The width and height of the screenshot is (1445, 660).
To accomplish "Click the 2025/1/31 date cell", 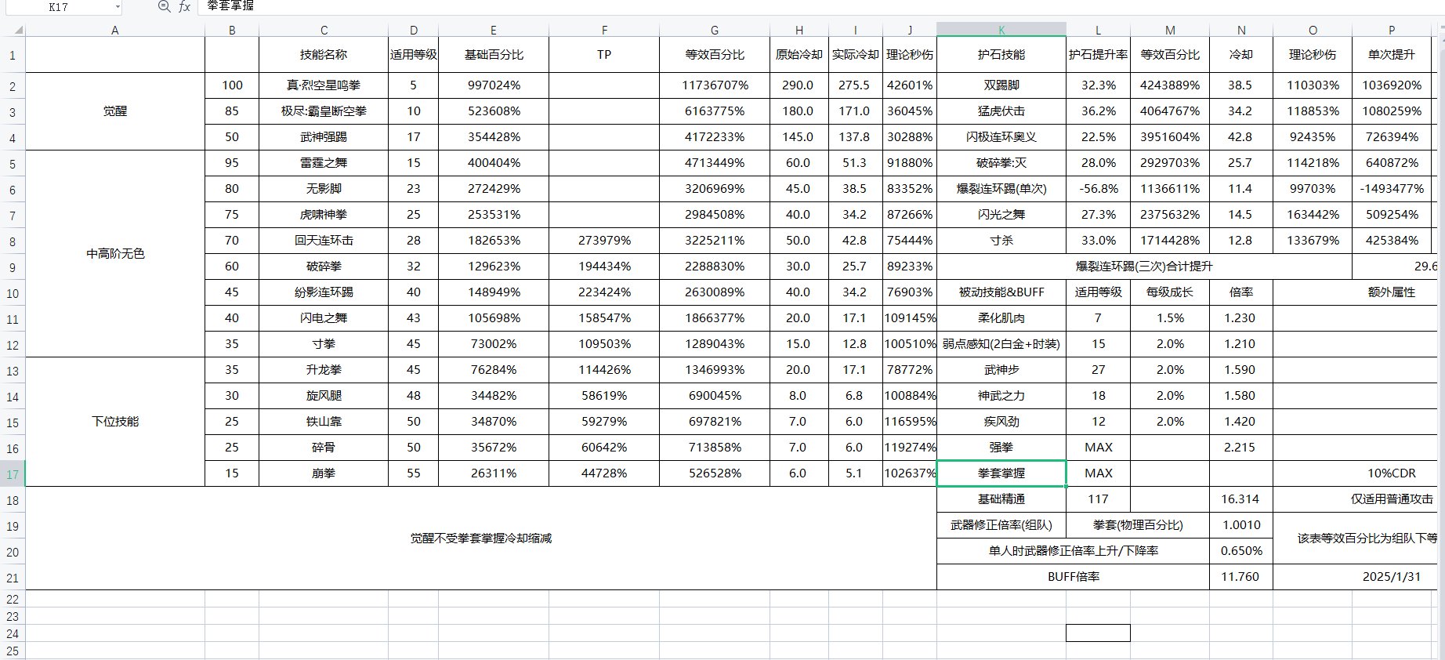I will pyautogui.click(x=1356, y=577).
